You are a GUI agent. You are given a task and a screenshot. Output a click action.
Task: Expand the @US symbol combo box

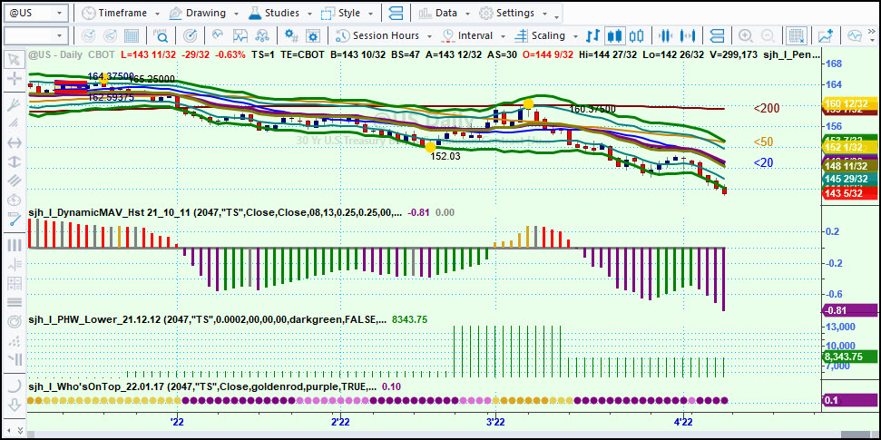[x=60, y=13]
